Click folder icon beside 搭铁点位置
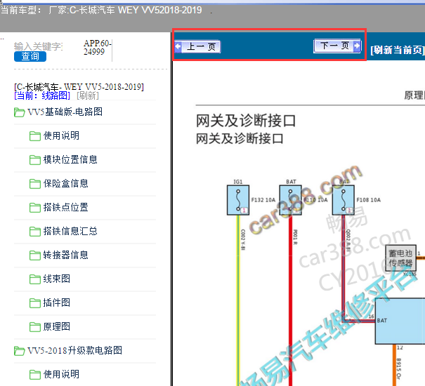The width and height of the screenshot is (425, 386). 35,208
